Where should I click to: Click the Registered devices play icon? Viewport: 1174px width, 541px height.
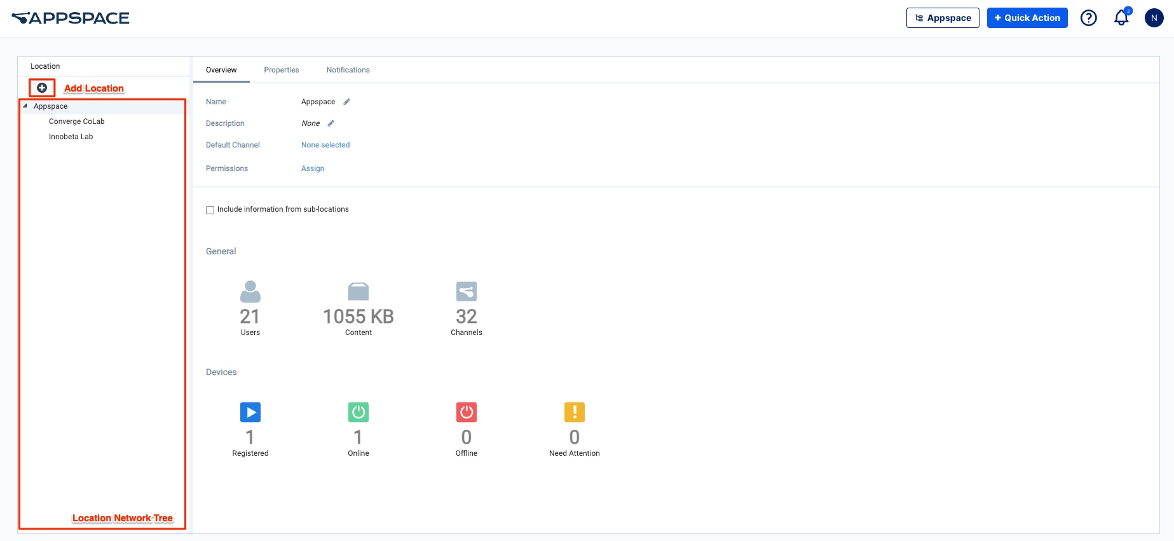coord(250,413)
